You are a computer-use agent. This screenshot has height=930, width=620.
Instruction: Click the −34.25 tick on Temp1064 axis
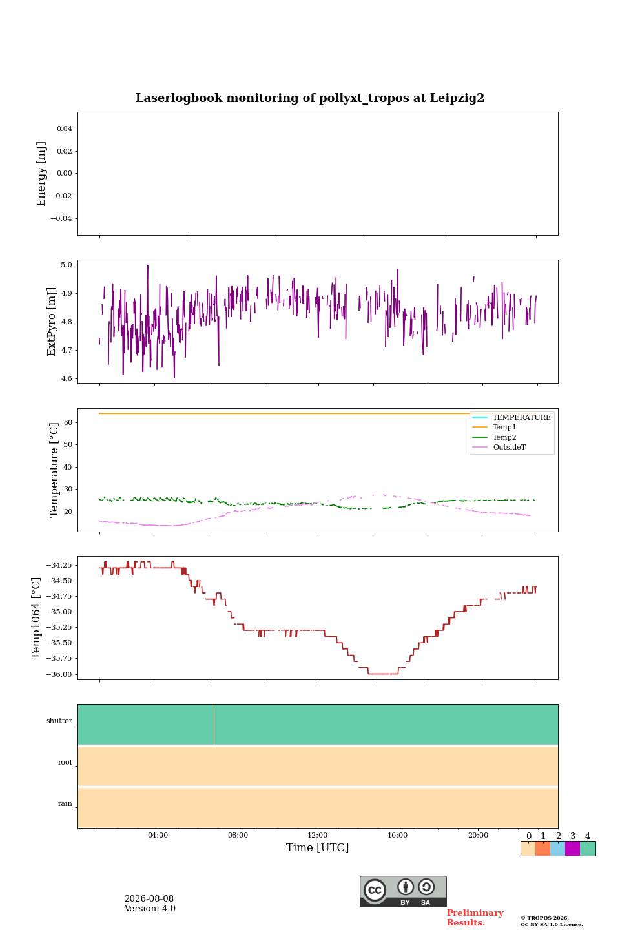pyautogui.click(x=59, y=565)
